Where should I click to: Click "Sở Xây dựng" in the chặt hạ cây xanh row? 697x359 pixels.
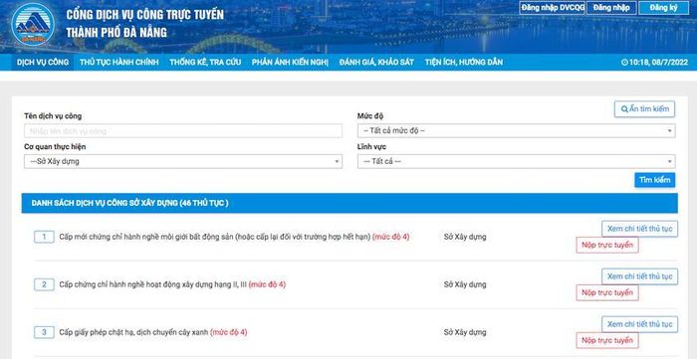point(465,332)
